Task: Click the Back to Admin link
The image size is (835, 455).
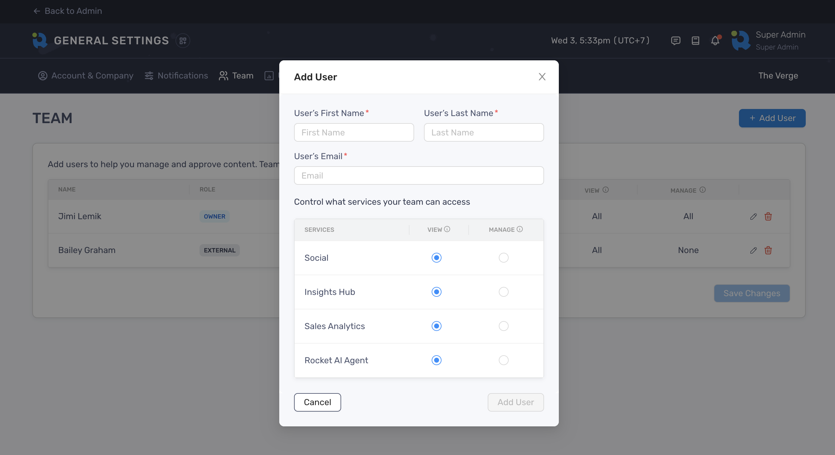Action: 67,11
